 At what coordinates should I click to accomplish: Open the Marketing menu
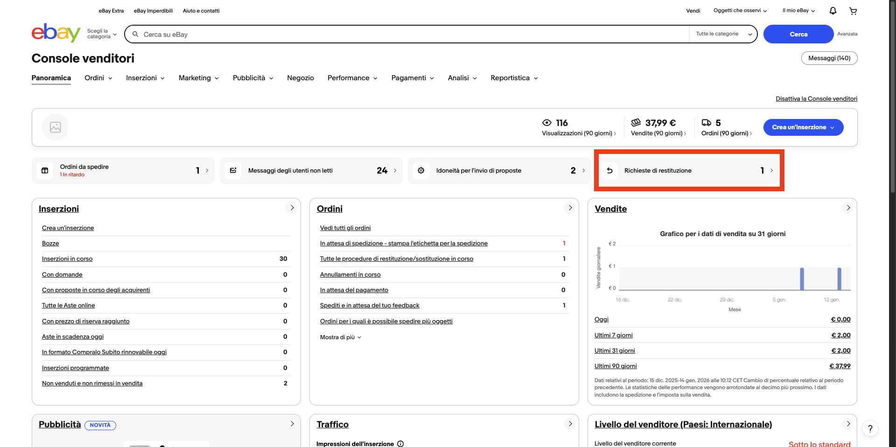click(x=198, y=78)
